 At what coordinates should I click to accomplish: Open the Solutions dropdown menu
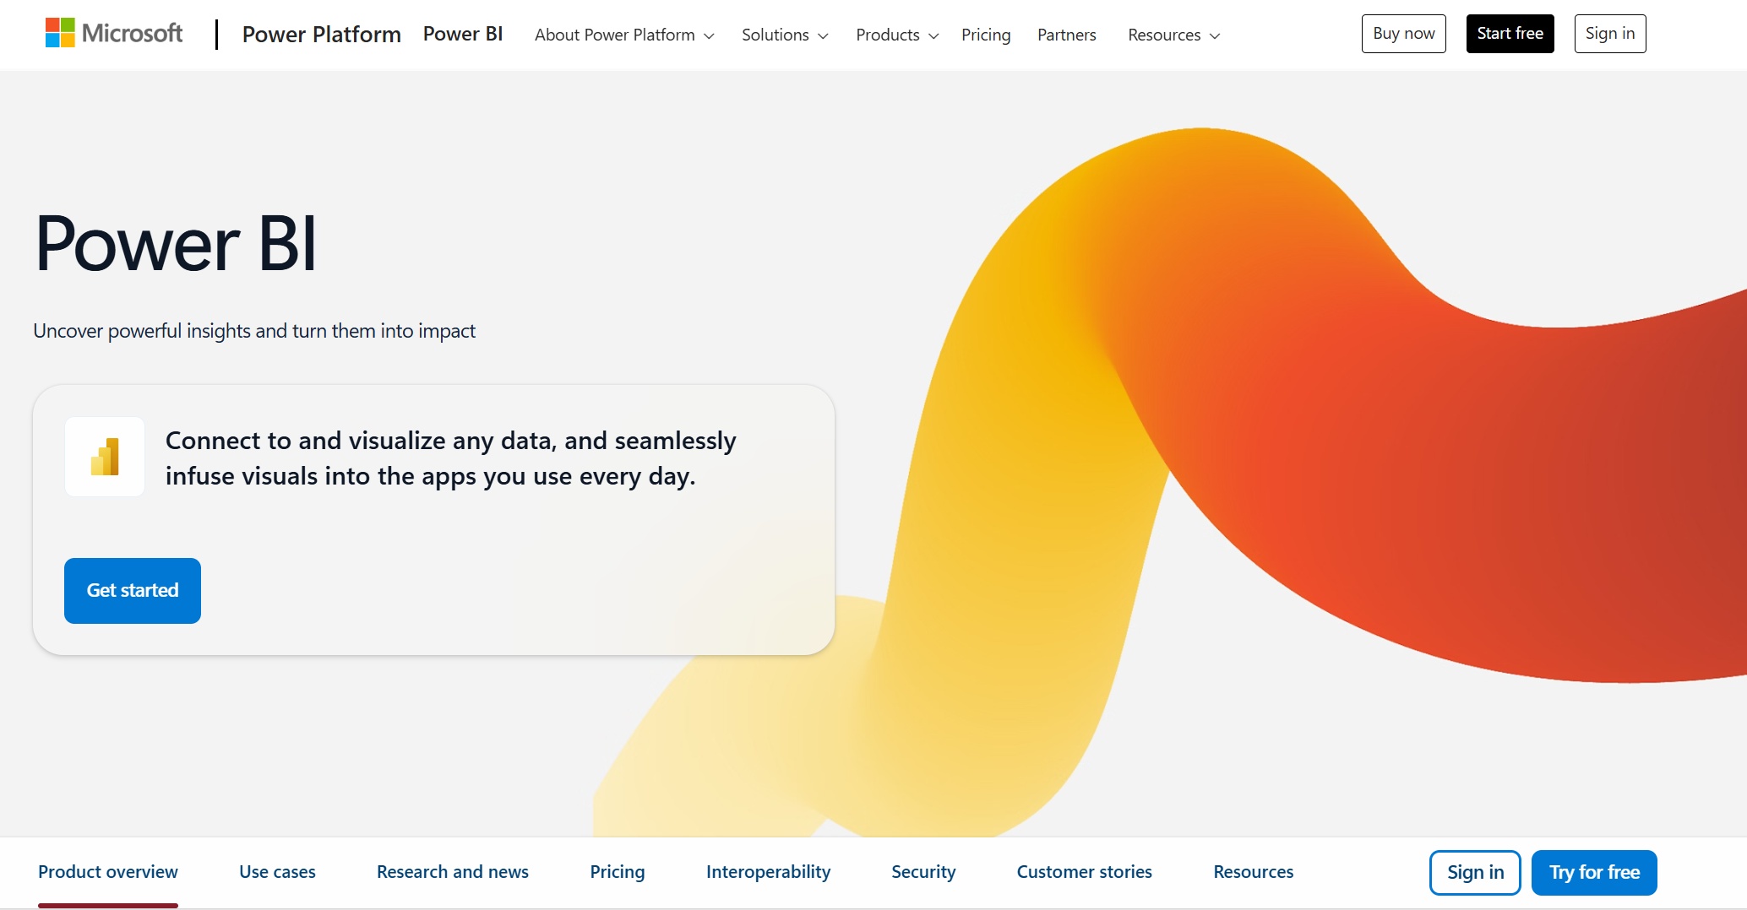[783, 35]
